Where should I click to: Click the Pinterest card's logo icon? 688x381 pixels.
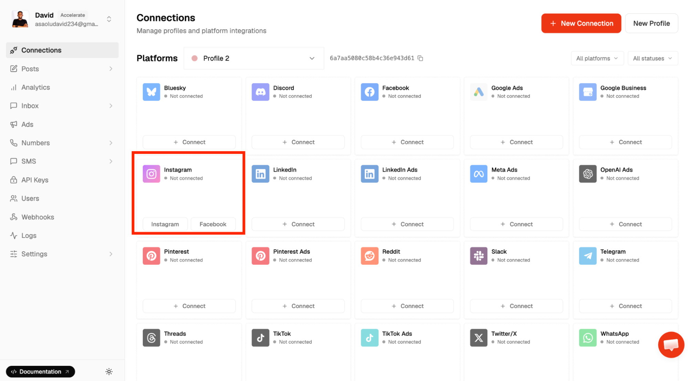(x=151, y=256)
